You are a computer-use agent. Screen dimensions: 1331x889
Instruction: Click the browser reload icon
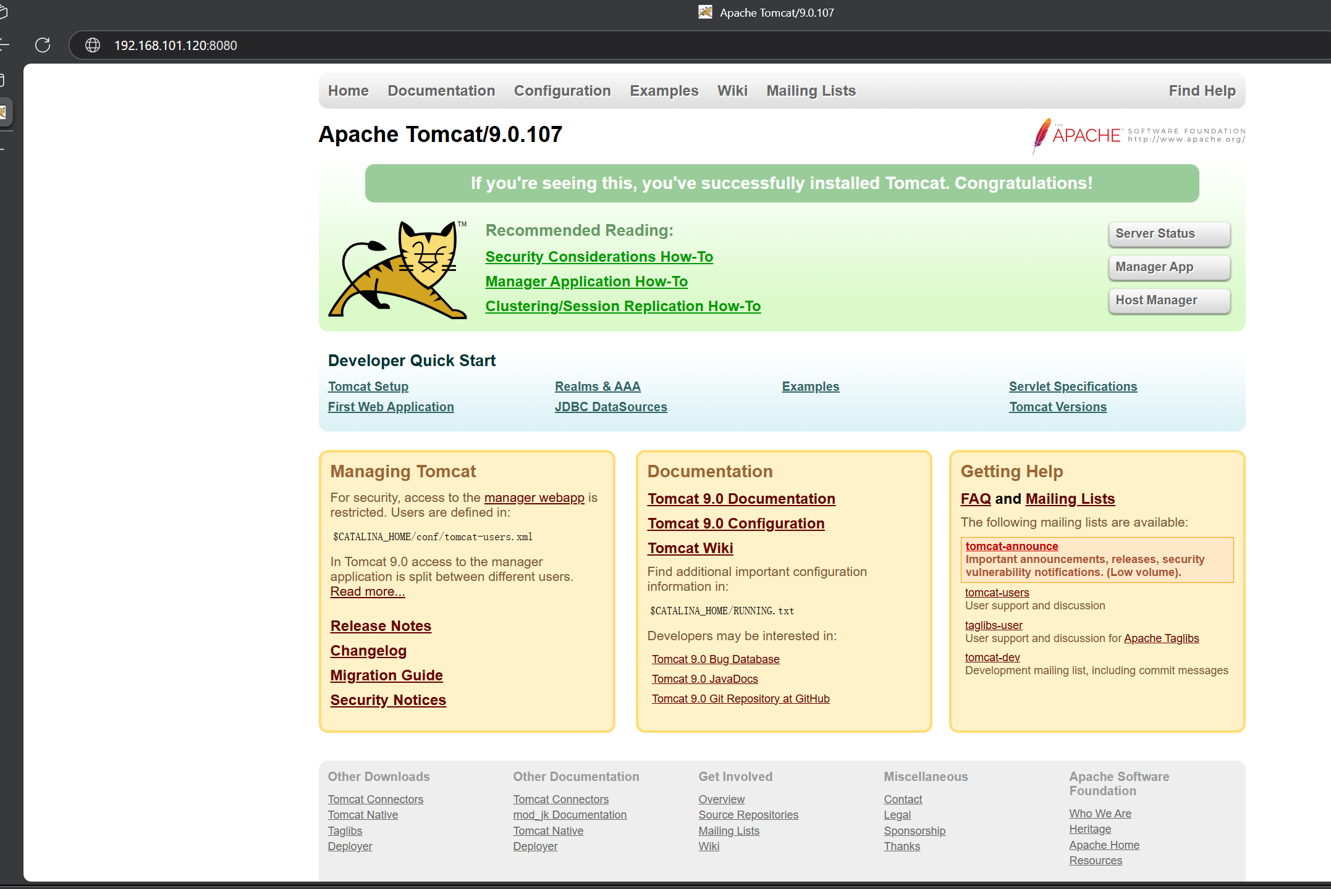pos(43,45)
